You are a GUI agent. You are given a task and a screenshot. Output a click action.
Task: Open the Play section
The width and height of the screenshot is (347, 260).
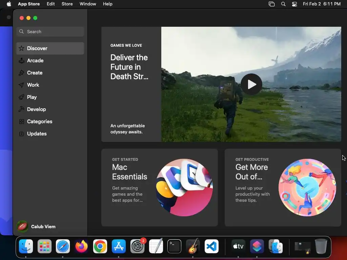pos(50,97)
